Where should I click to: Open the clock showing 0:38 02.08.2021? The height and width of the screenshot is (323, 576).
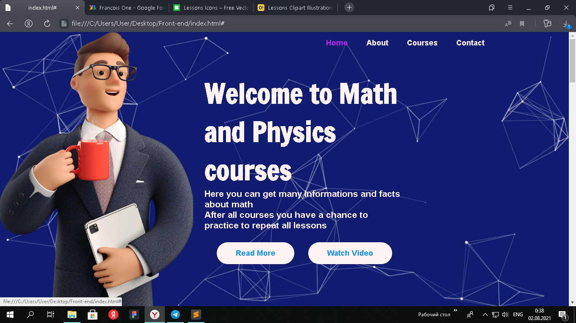539,314
